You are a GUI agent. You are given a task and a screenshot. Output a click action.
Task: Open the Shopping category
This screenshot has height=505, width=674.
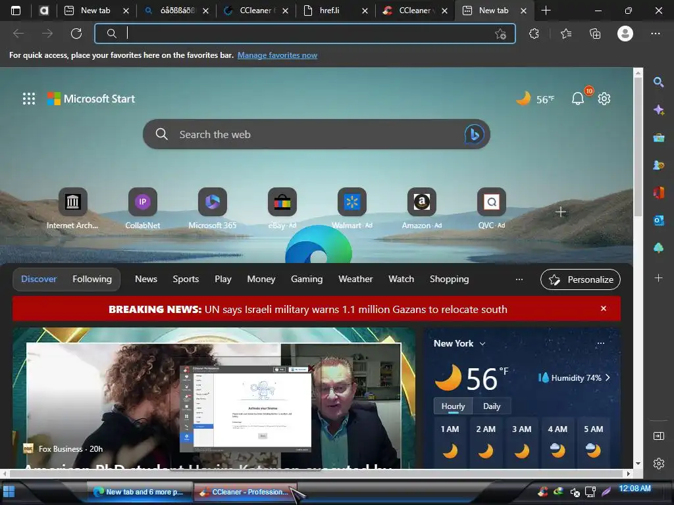(x=449, y=279)
